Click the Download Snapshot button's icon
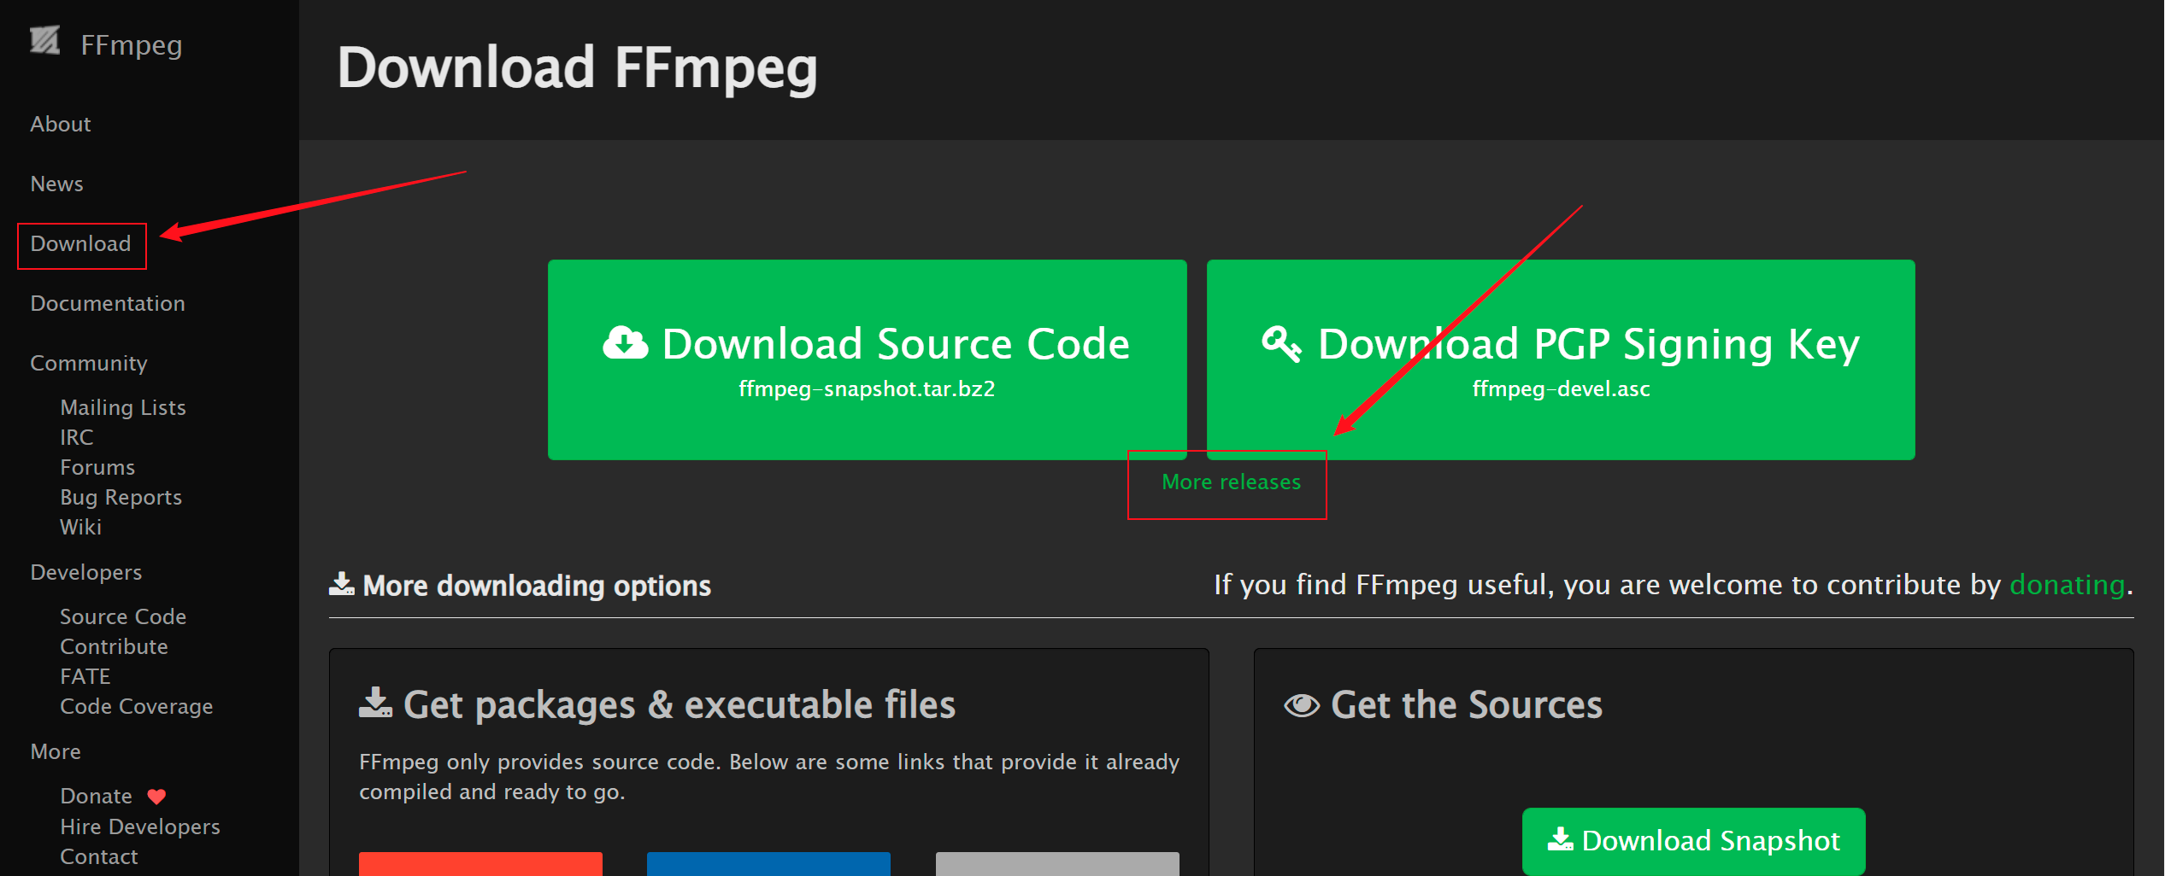2165x876 pixels. click(1561, 839)
